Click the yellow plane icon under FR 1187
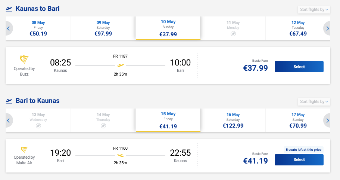 (x=120, y=65)
